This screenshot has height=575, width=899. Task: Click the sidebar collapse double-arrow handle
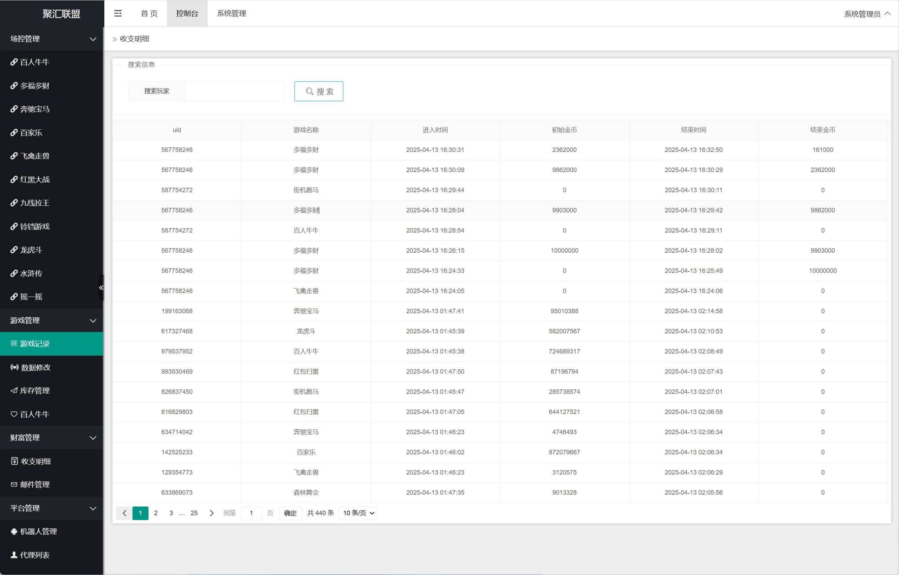coord(101,287)
